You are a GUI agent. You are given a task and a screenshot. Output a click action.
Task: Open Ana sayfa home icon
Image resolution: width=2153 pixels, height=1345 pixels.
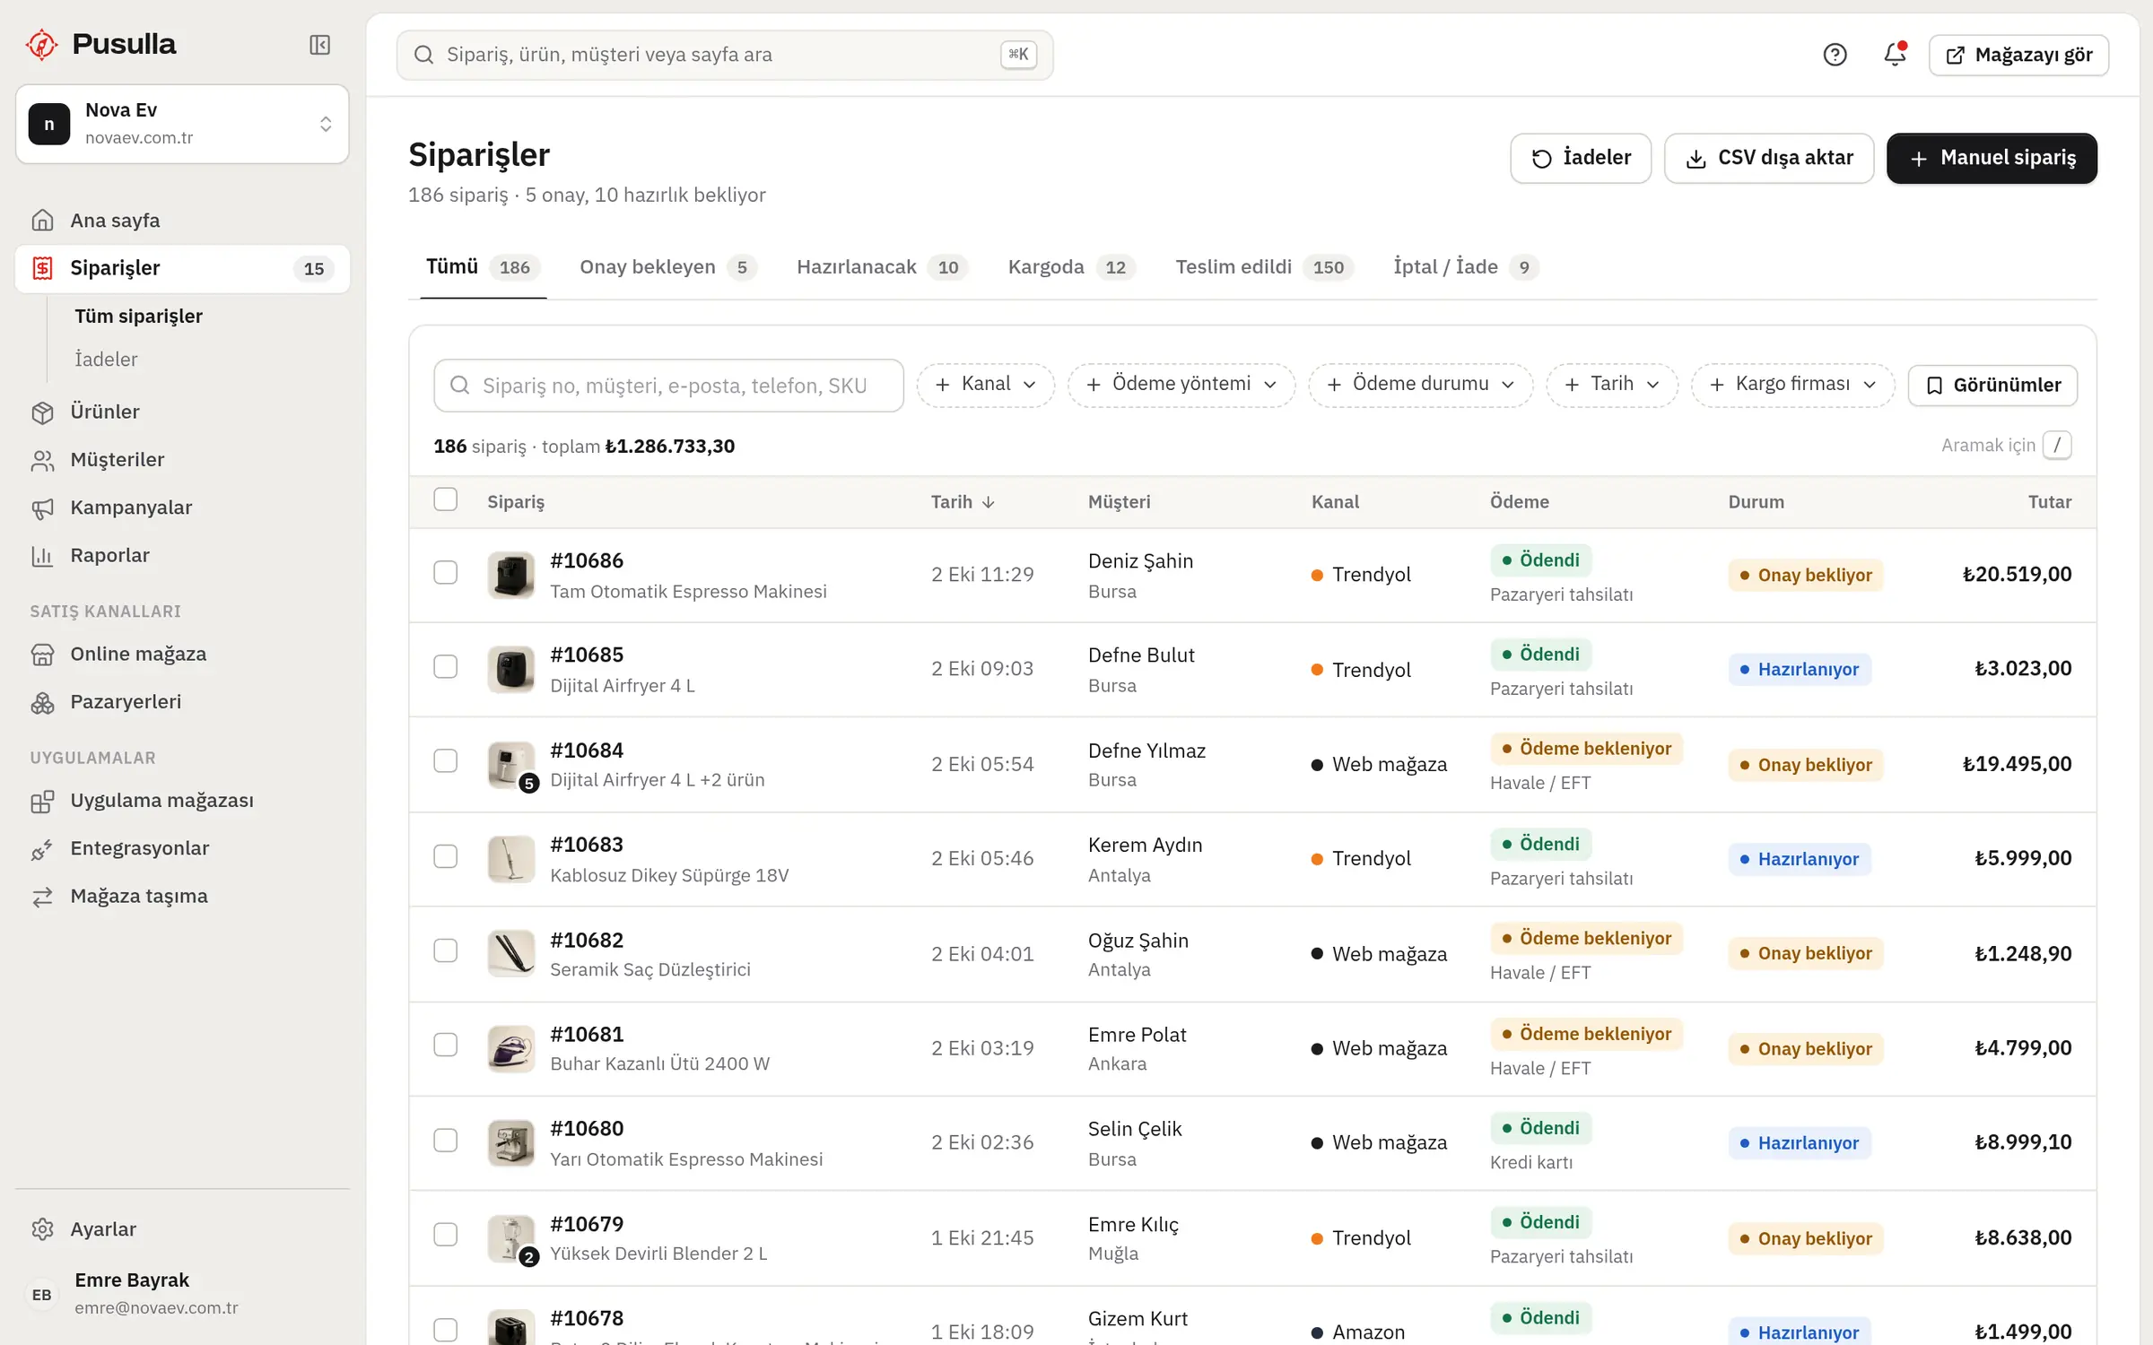[42, 220]
